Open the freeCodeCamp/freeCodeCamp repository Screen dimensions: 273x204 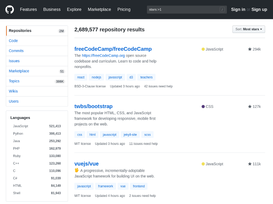coord(113,49)
